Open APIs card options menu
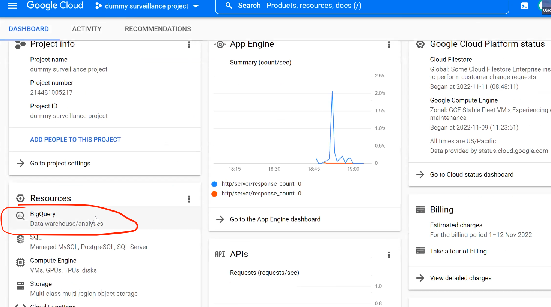This screenshot has height=307, width=551. point(389,255)
